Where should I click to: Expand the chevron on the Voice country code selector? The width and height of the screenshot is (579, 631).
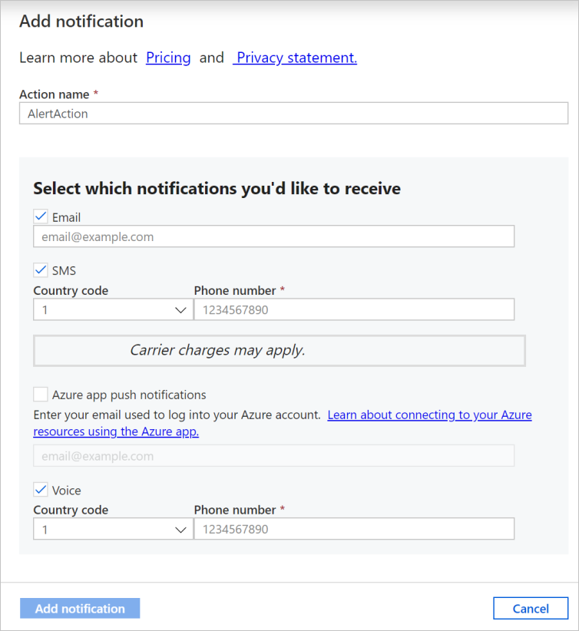pos(181,529)
